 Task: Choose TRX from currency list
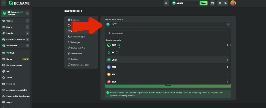(168, 82)
